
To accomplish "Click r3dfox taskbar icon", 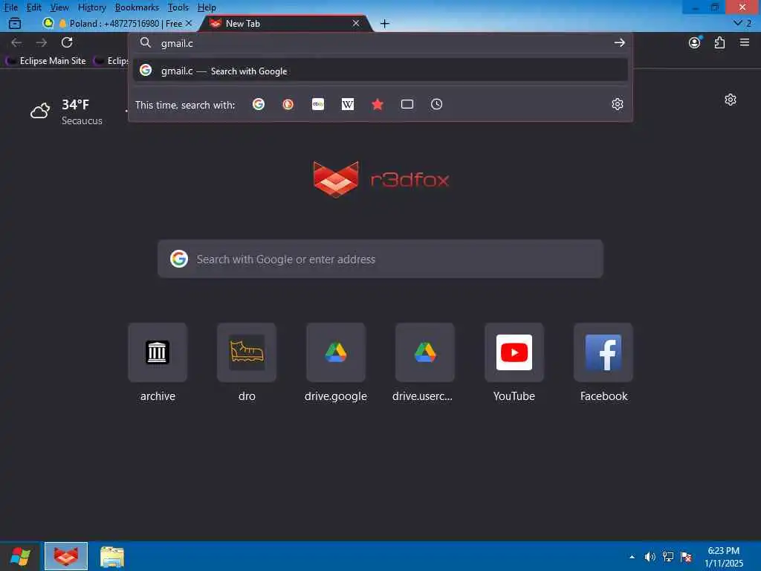I will pyautogui.click(x=66, y=556).
